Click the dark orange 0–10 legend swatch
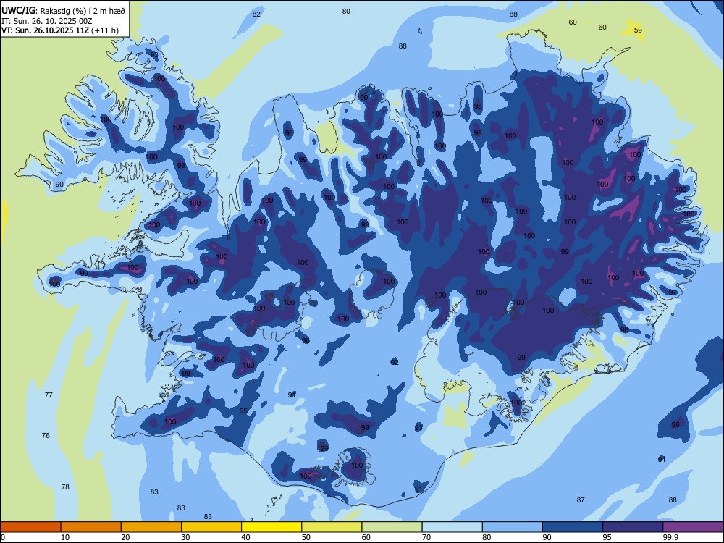724x543 pixels. coord(30,527)
